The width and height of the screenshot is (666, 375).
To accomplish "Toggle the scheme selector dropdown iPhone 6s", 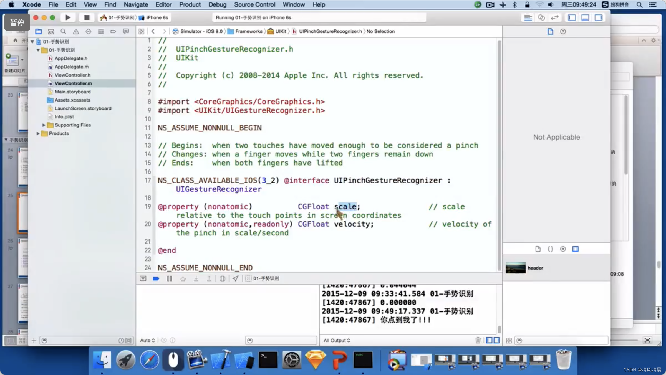I will (155, 17).
